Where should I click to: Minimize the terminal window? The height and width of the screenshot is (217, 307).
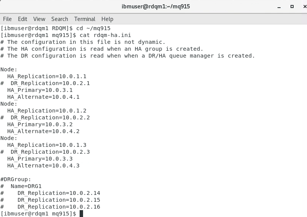[279, 6]
